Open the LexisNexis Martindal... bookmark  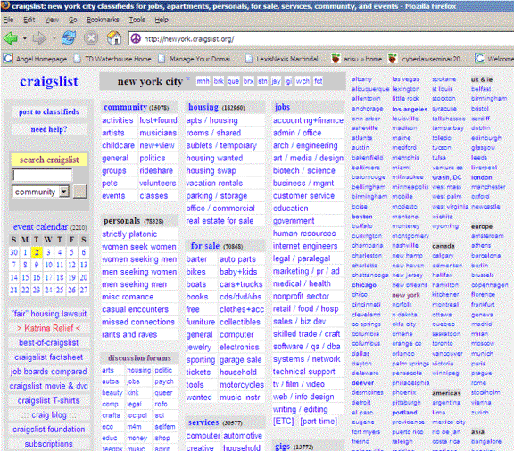pos(285,59)
